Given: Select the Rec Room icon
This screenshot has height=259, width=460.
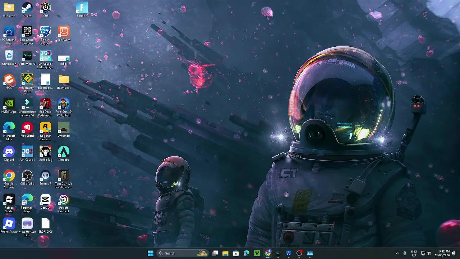Looking at the screenshot, I should (64, 33).
